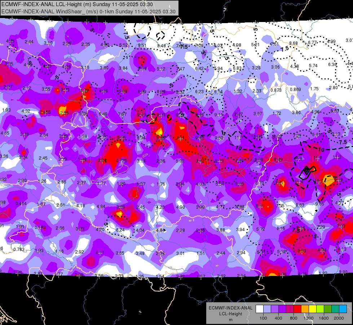Image resolution: width=353 pixels, height=325 pixels.
Task: Click the value '0.455' near the orange hotspot
Action: [x=45, y=112]
